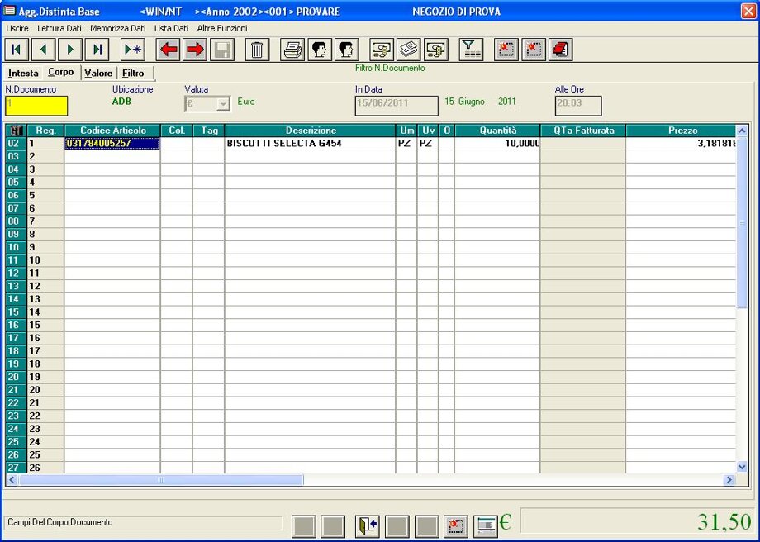Click the new record (play-asterisk) button
The image size is (760, 542).
pos(132,50)
